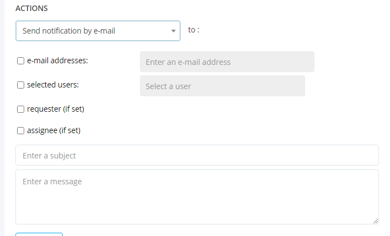Click the "selected users:" label text
The height and width of the screenshot is (236, 390).
53,85
